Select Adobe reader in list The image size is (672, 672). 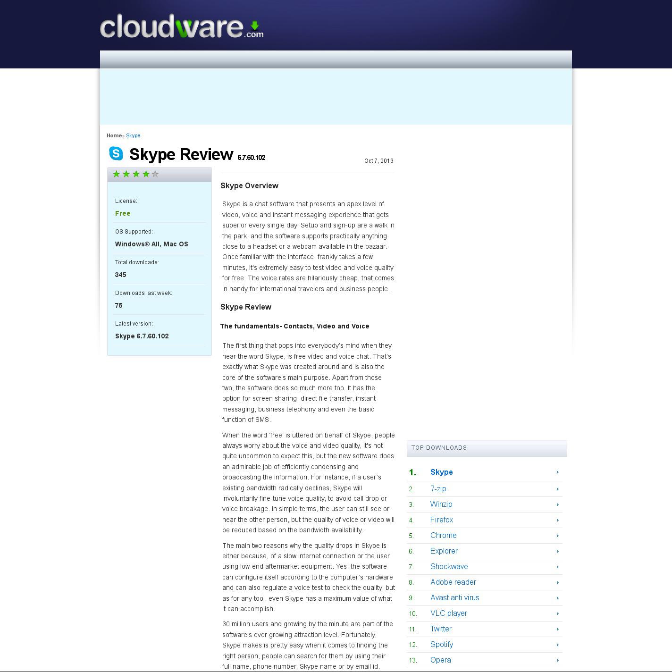tap(453, 582)
